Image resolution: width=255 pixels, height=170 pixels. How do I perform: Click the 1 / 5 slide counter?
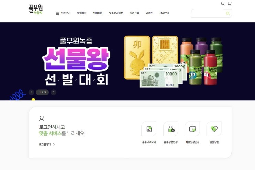click(43, 92)
